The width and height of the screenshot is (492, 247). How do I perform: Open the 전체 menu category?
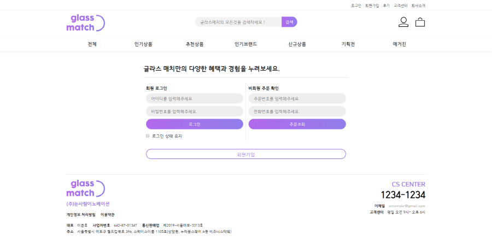(x=92, y=44)
